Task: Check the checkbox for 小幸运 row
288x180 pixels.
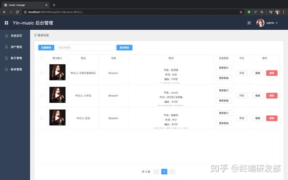Action: click(42, 96)
